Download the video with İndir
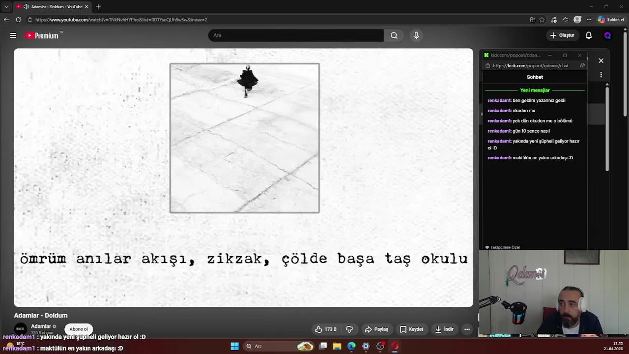Image resolution: width=629 pixels, height=354 pixels. [444, 329]
